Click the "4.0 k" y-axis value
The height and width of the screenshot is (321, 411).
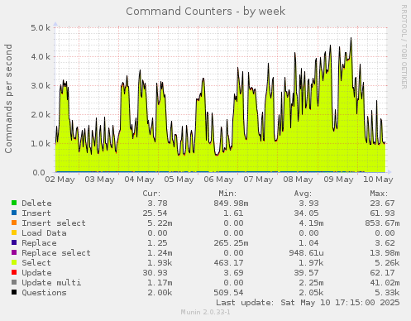[41, 57]
